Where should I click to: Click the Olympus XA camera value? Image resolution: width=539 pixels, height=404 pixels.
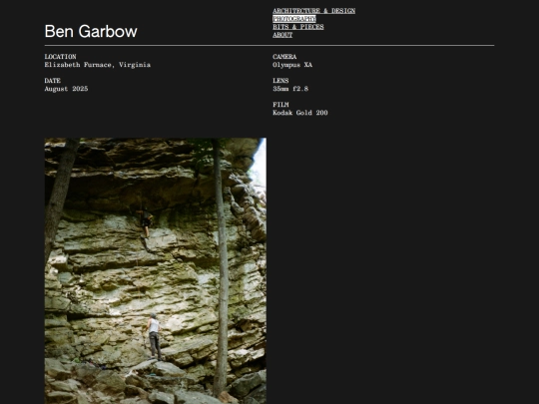point(292,65)
